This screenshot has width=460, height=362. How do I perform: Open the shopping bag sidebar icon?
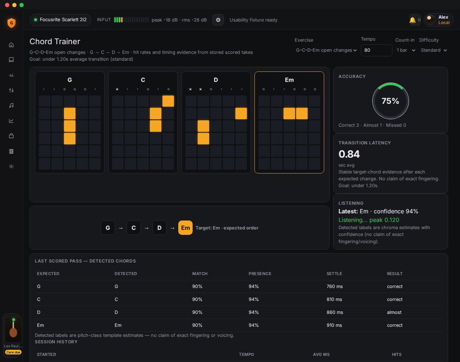point(11,136)
